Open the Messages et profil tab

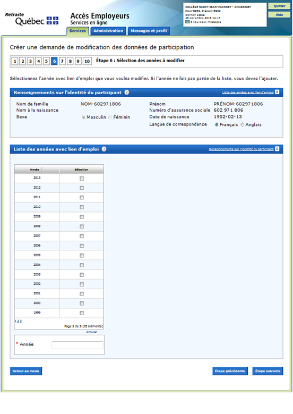(149, 31)
